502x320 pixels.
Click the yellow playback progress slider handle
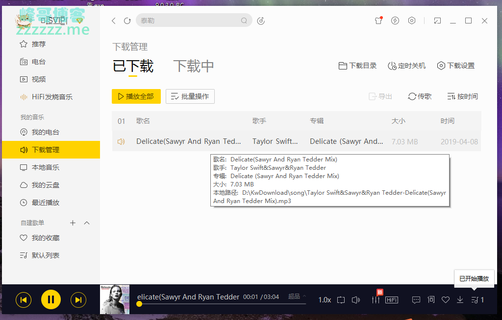click(139, 304)
